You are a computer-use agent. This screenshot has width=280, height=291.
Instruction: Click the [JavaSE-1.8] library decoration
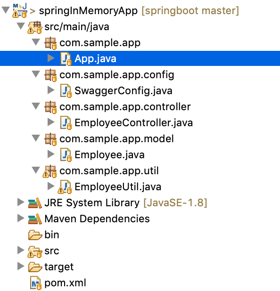tap(175, 202)
